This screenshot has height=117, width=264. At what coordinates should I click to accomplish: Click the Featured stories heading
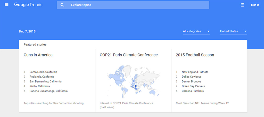tap(35, 45)
